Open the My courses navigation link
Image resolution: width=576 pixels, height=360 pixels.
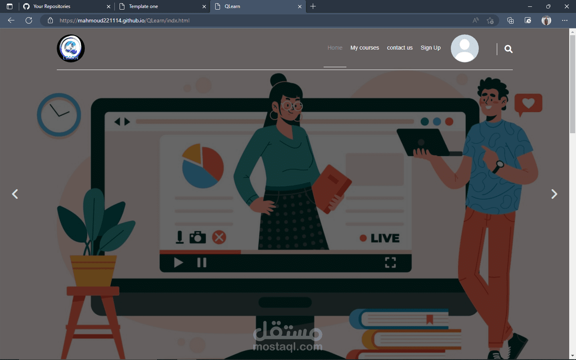pyautogui.click(x=364, y=48)
